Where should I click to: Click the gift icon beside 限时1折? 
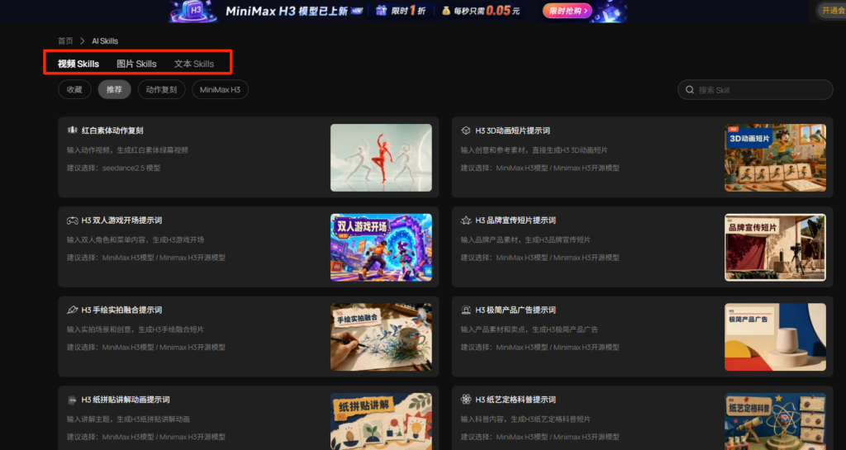click(x=382, y=11)
